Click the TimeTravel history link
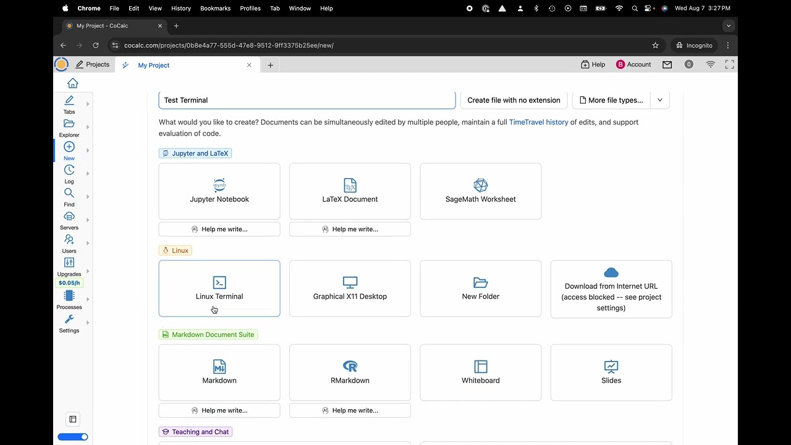This screenshot has width=791, height=445. pyautogui.click(x=538, y=122)
